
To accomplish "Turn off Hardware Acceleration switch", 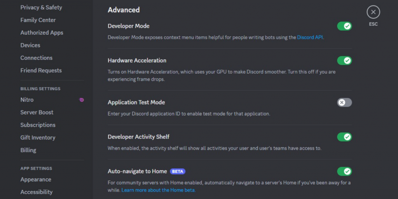I will [x=344, y=60].
